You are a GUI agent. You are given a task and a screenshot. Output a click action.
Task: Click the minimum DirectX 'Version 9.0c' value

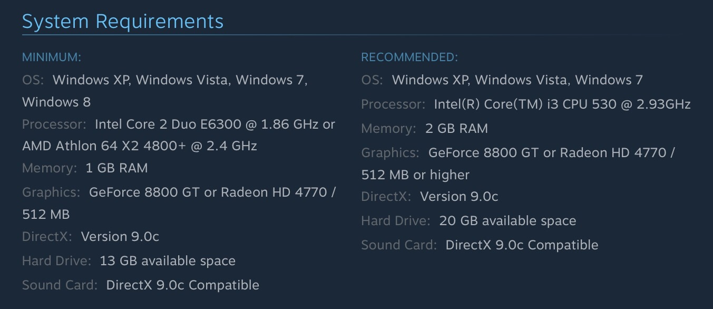(x=120, y=236)
